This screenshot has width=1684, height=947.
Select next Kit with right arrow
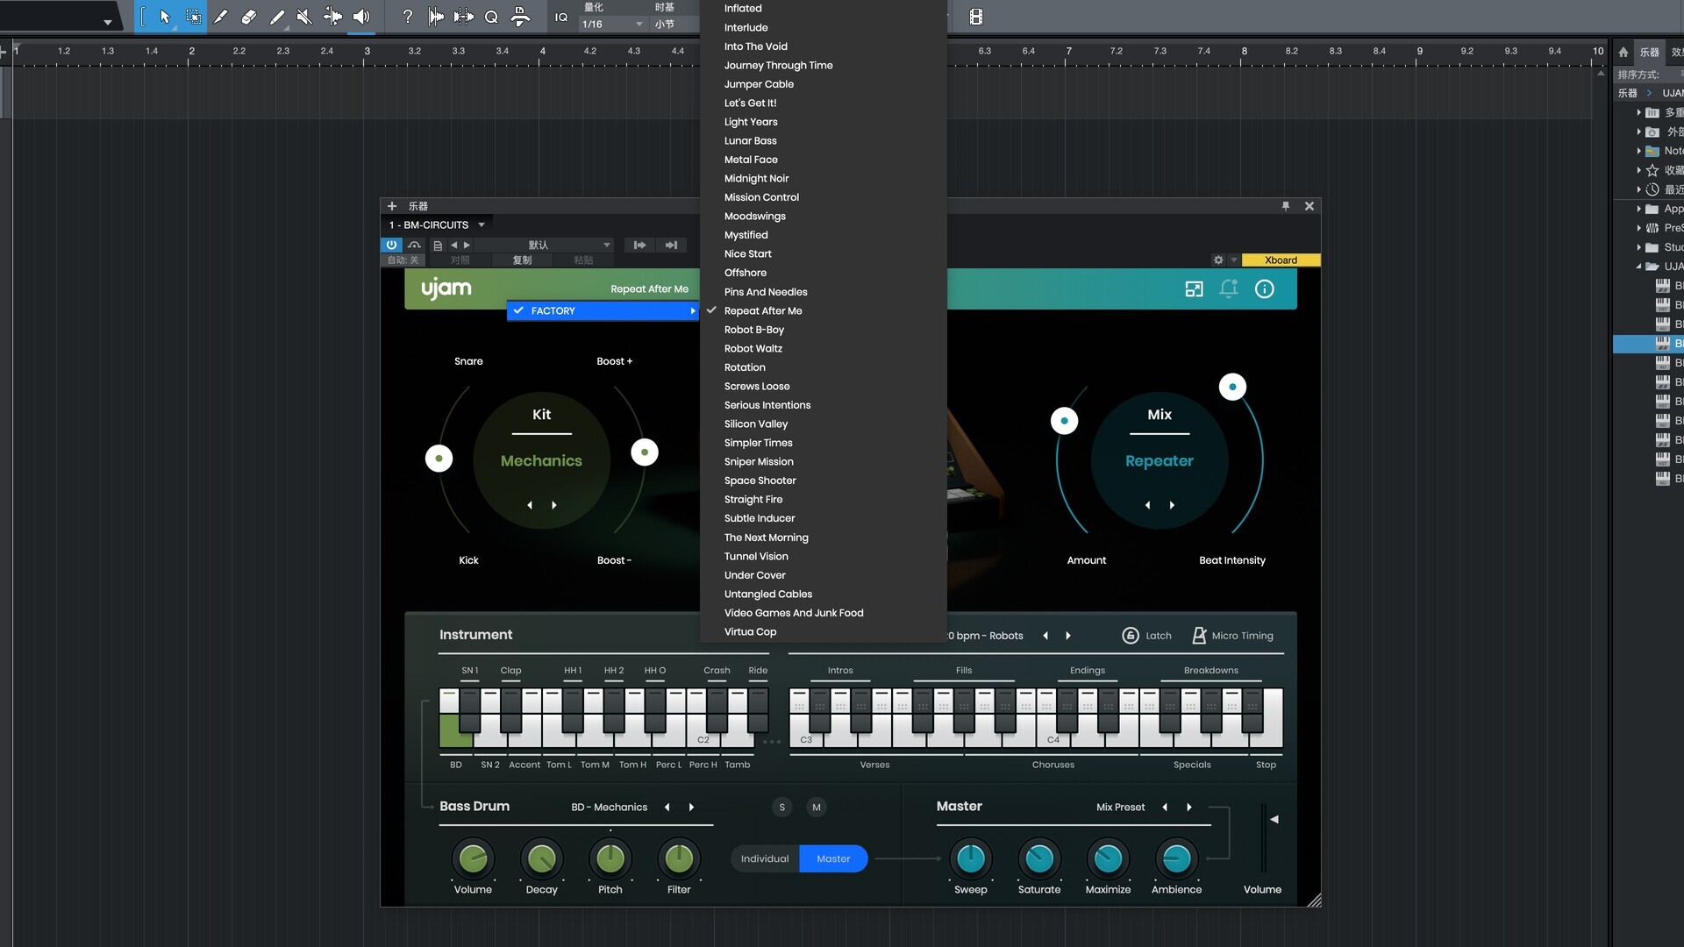(x=554, y=506)
